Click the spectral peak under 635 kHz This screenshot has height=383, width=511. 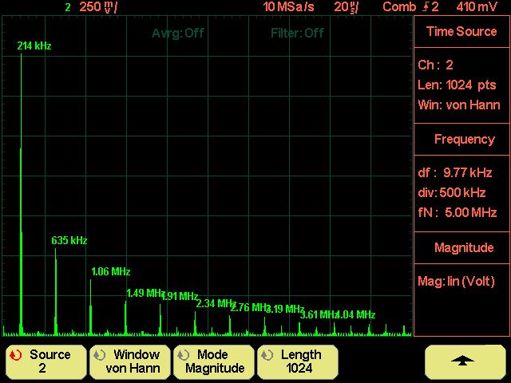click(x=56, y=292)
